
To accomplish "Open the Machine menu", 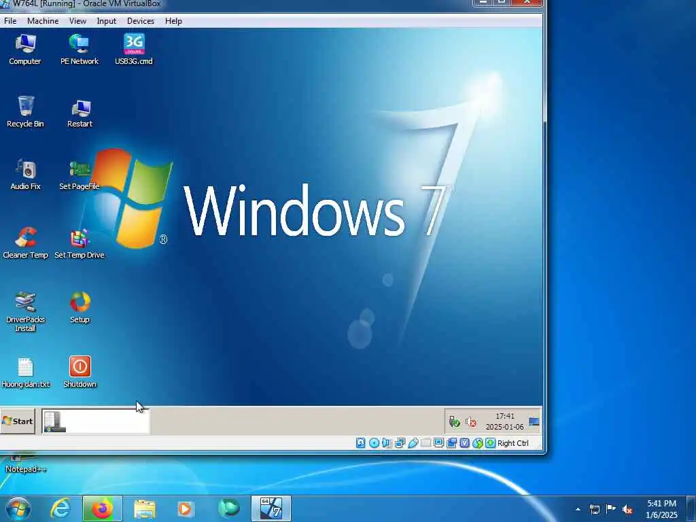I will point(43,21).
